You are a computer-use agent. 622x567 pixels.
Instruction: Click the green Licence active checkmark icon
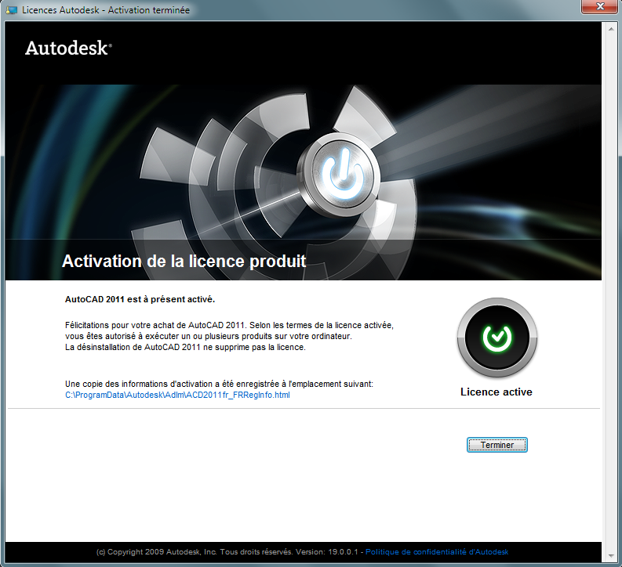click(496, 338)
